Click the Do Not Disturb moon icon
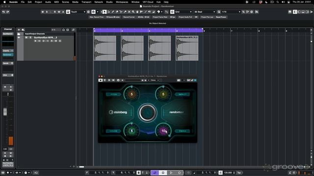This screenshot has width=314, height=176. tap(266, 2)
